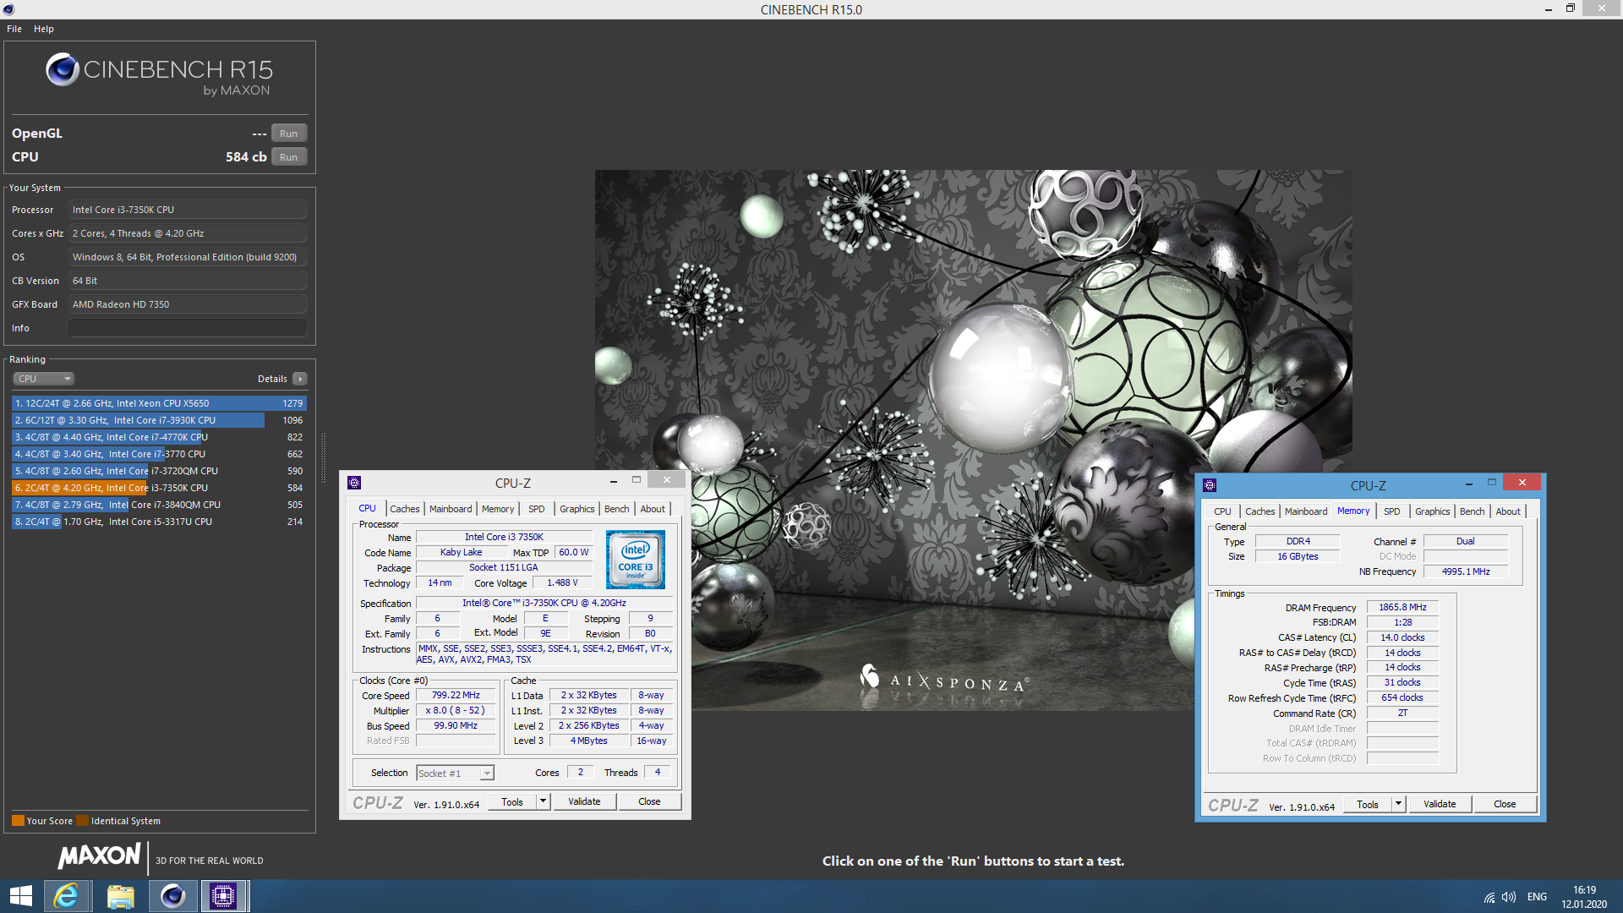1623x913 pixels.
Task: Click the Intel Core i3 logo
Action: coord(636,560)
